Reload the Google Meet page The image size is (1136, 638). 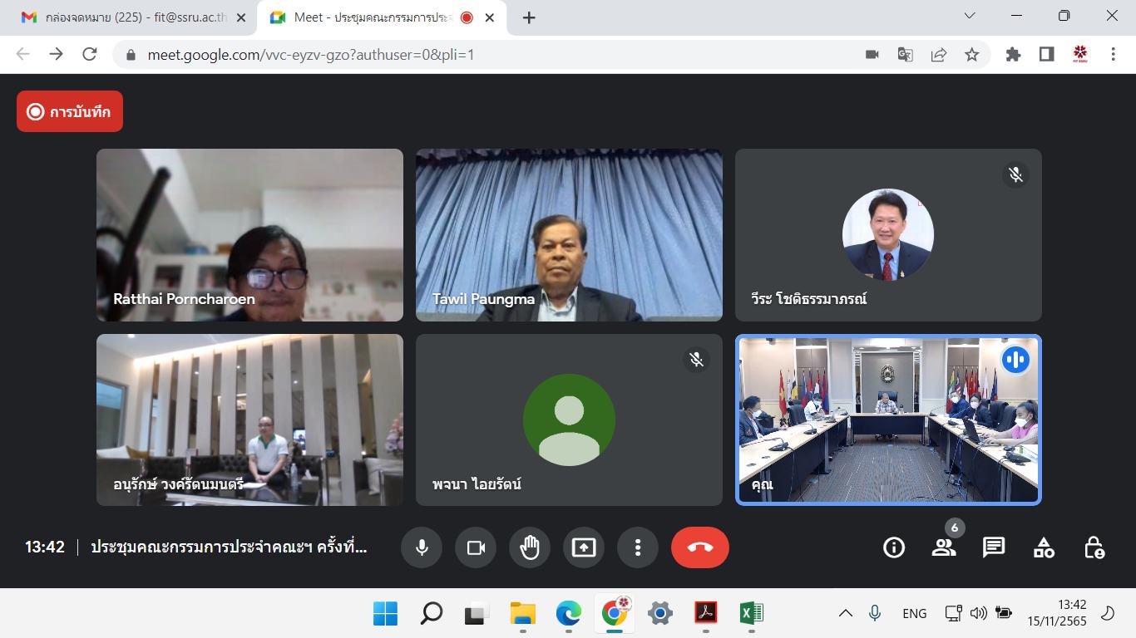click(90, 54)
